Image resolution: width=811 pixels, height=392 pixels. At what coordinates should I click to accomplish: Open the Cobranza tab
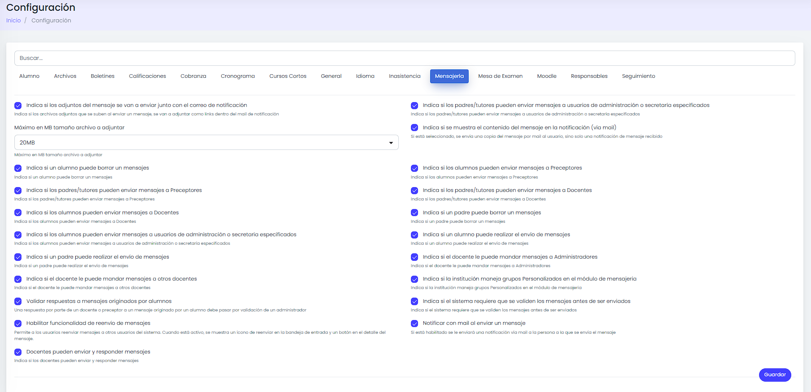(193, 76)
